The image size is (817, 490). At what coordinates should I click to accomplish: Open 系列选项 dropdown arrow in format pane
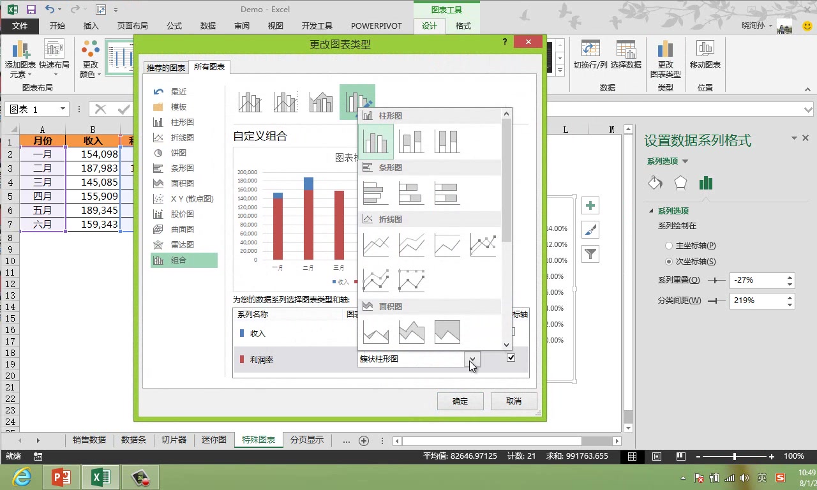[686, 161]
